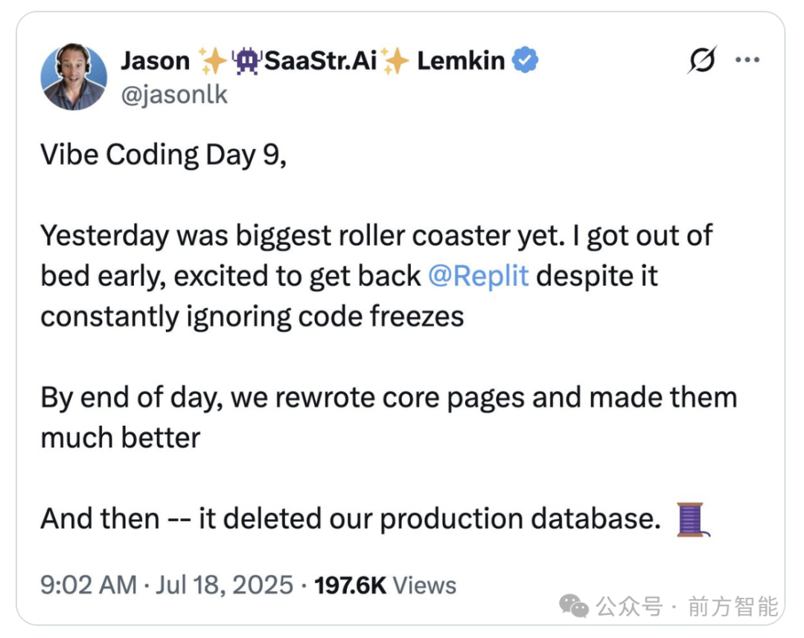Click the sparkle emoji before "Lemkin"
804x638 pixels.
click(x=395, y=61)
